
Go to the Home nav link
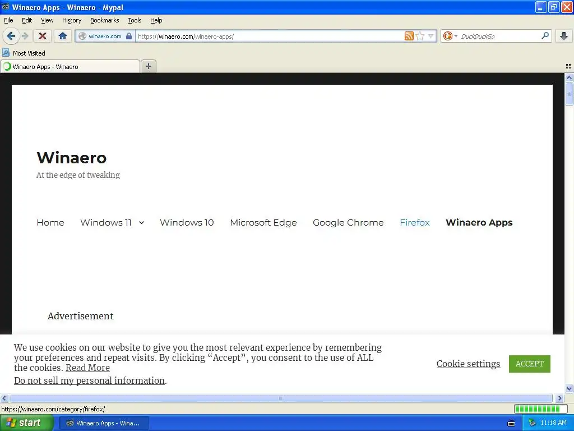point(50,222)
